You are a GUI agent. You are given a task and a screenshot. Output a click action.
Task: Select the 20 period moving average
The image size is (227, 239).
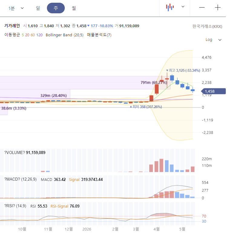tap(27, 35)
